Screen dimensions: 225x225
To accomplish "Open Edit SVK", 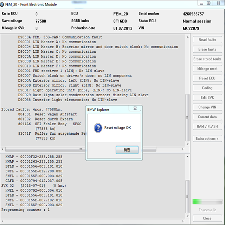I will 207,97.
